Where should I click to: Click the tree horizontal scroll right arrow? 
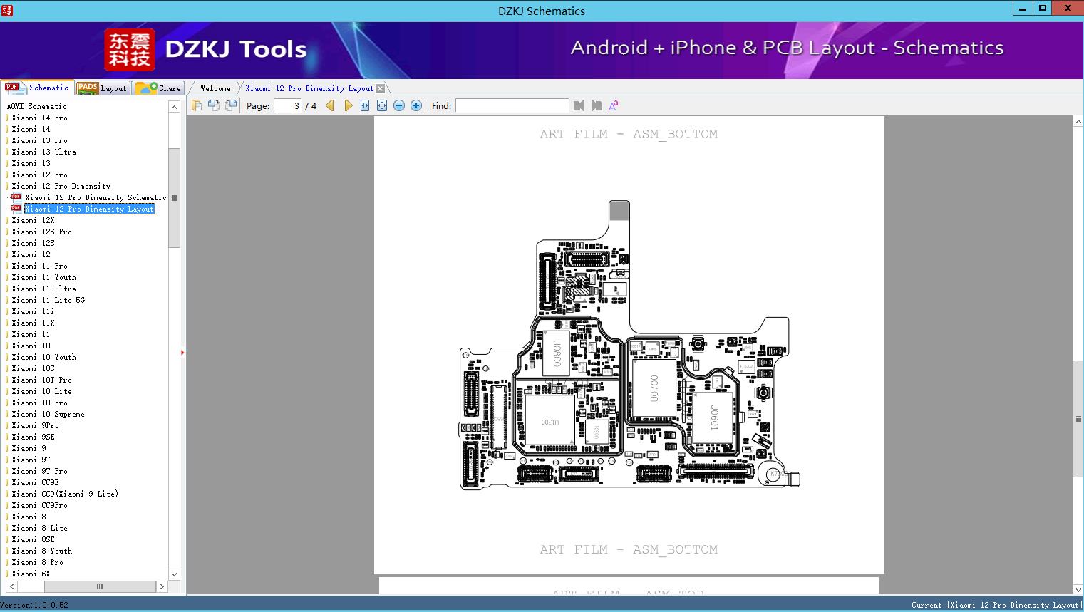pos(162,586)
